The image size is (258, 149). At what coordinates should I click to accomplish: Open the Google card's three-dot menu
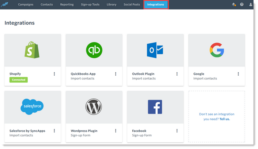pyautogui.click(x=238, y=74)
